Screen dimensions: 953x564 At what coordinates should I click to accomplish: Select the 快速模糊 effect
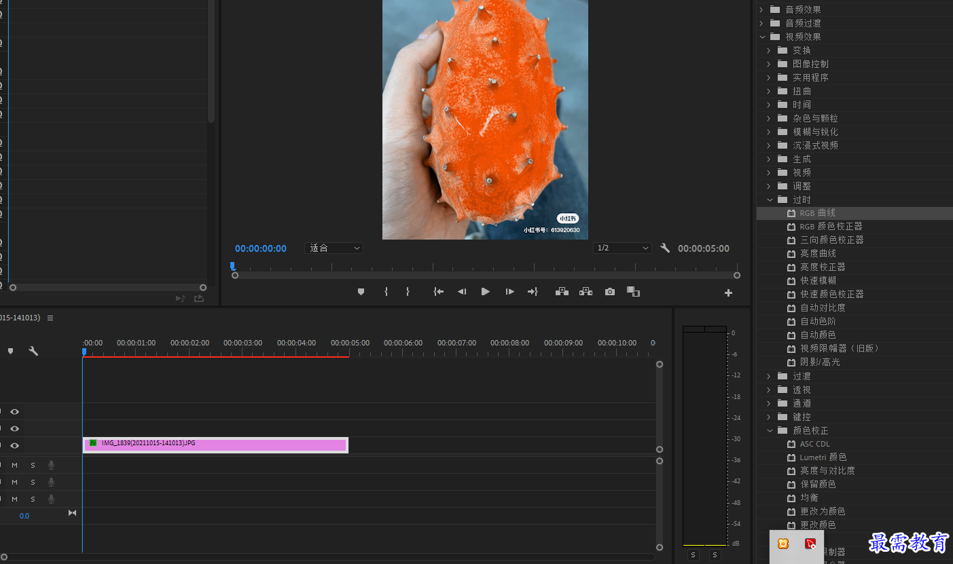point(818,281)
